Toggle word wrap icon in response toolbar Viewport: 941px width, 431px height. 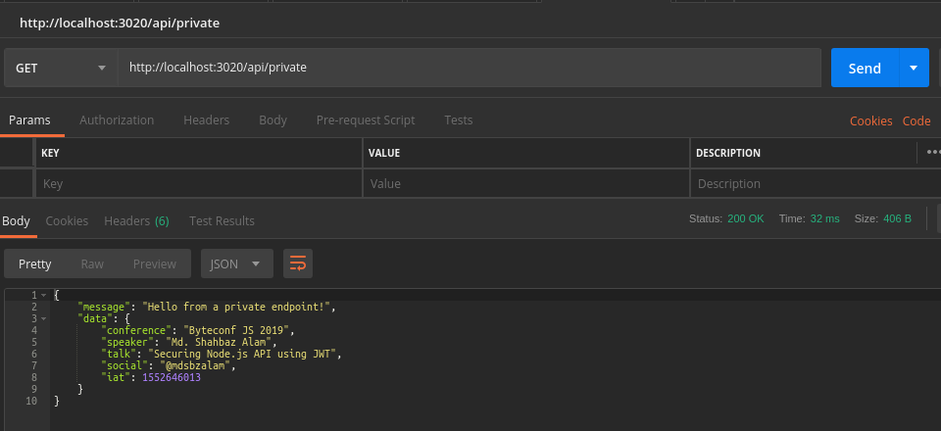(x=298, y=263)
